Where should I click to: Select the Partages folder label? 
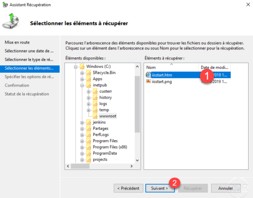[101, 129]
